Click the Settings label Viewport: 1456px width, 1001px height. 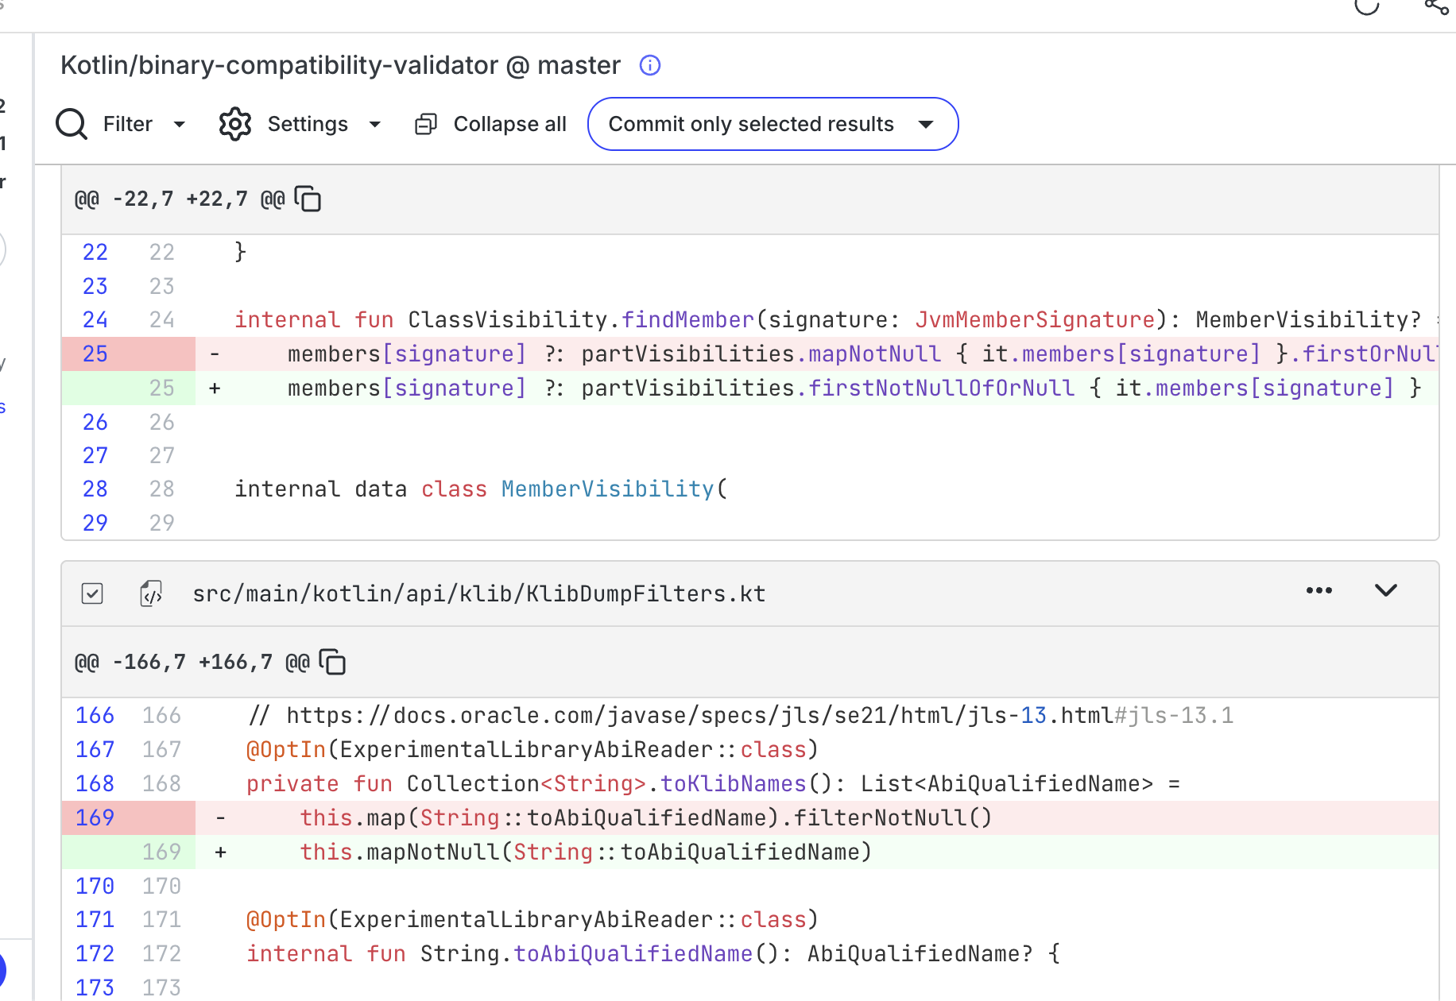[x=308, y=124]
